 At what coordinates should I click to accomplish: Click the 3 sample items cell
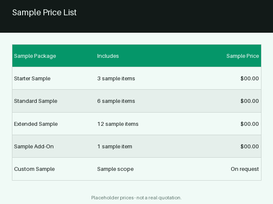point(116,78)
